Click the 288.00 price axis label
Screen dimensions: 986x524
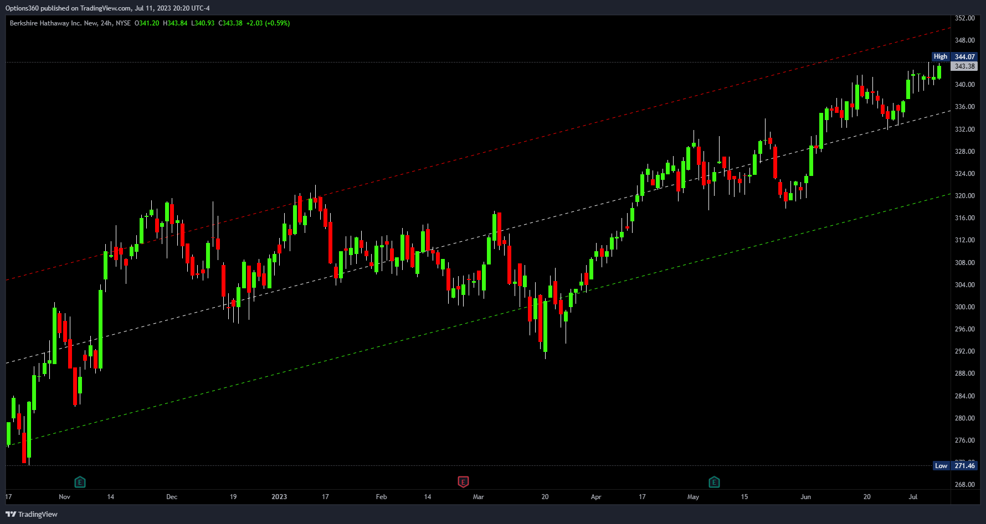click(x=964, y=373)
